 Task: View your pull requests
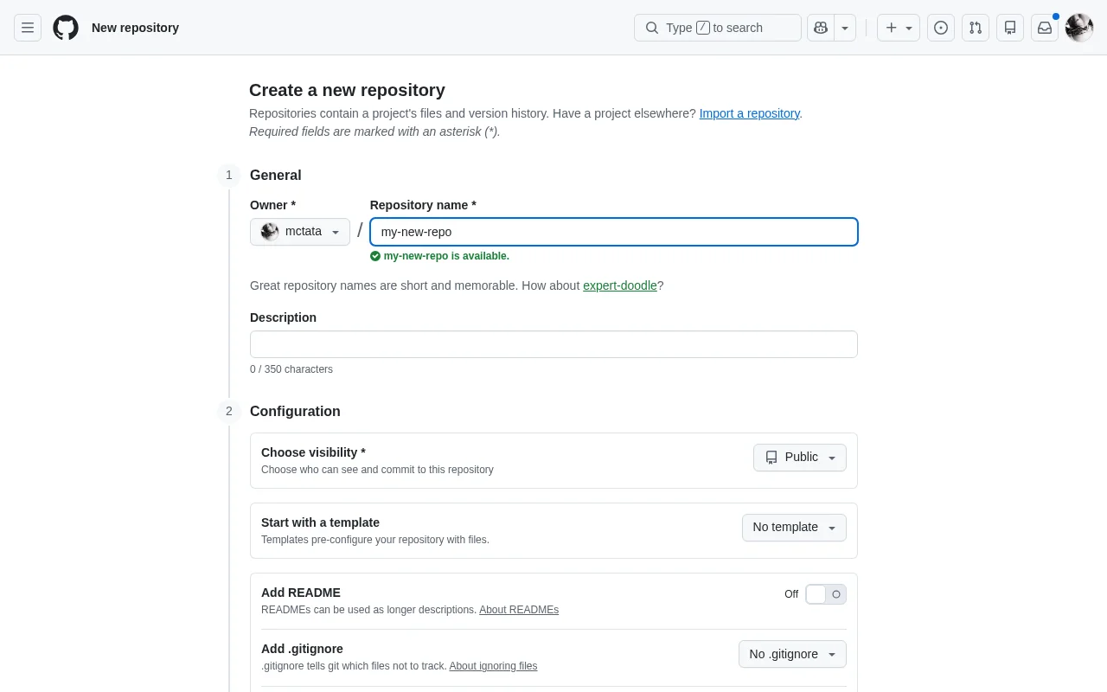pos(976,28)
